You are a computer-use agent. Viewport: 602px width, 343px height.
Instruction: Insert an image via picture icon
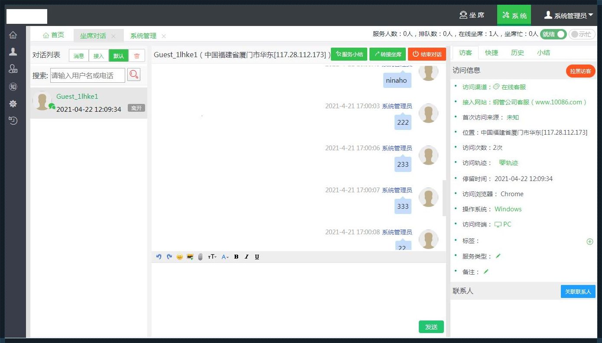[190, 257]
